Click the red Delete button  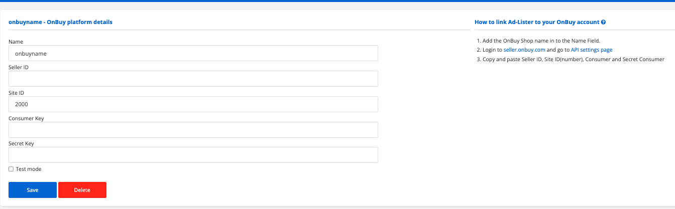82,190
